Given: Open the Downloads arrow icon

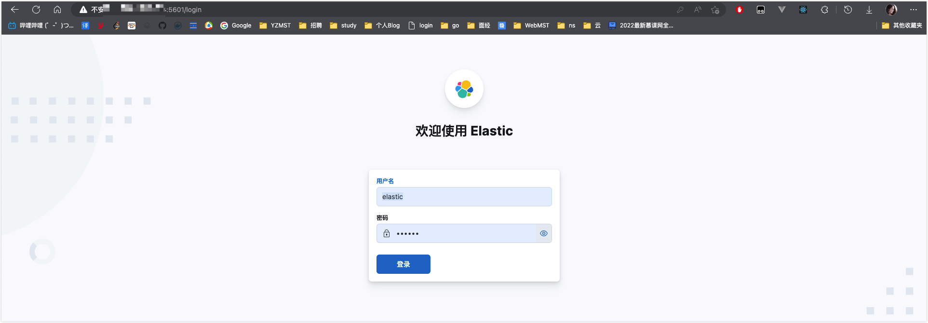Looking at the screenshot, I should 869,10.
